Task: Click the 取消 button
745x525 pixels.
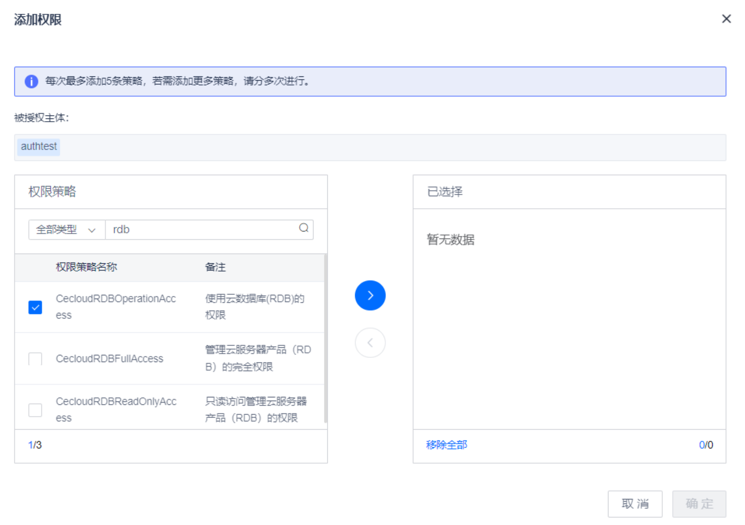Action: tap(635, 504)
